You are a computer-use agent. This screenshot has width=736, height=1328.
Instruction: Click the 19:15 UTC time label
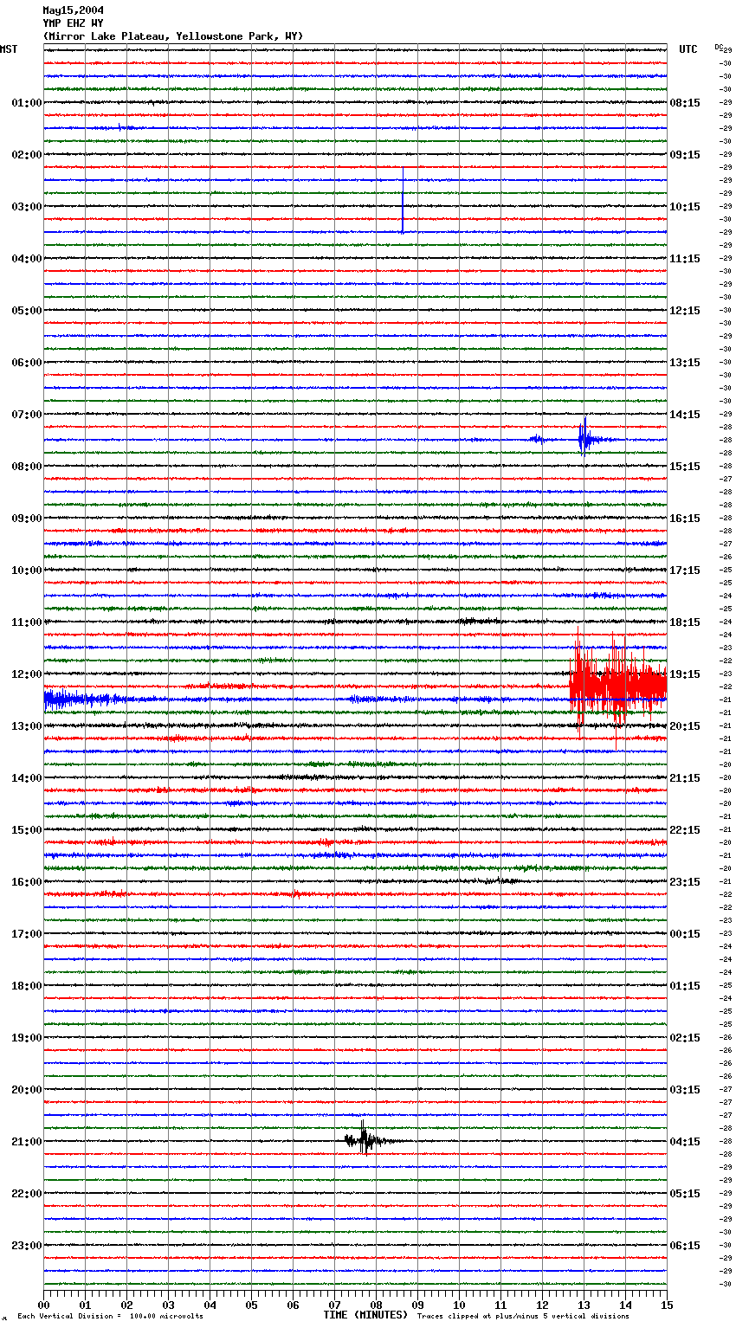pos(685,674)
